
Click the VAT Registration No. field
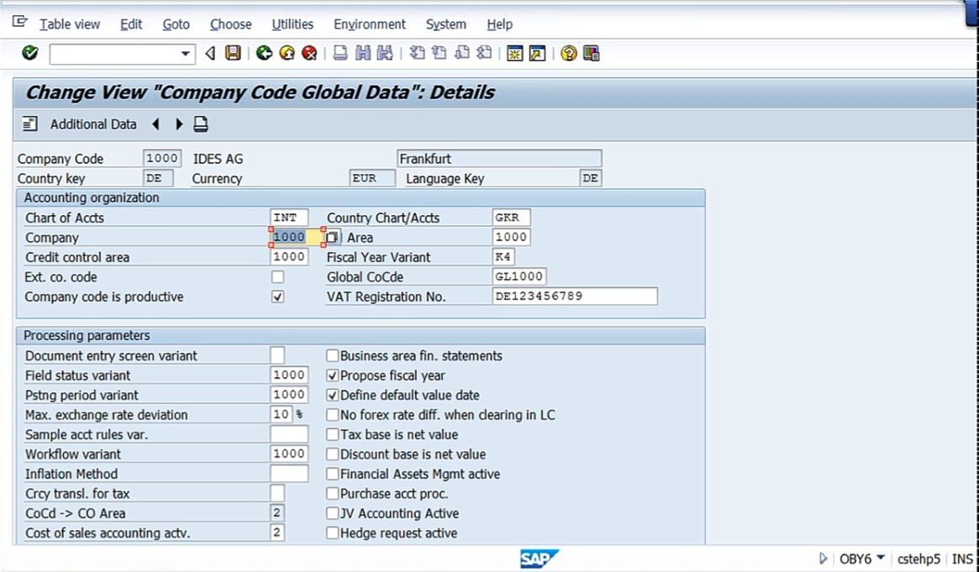pos(575,296)
